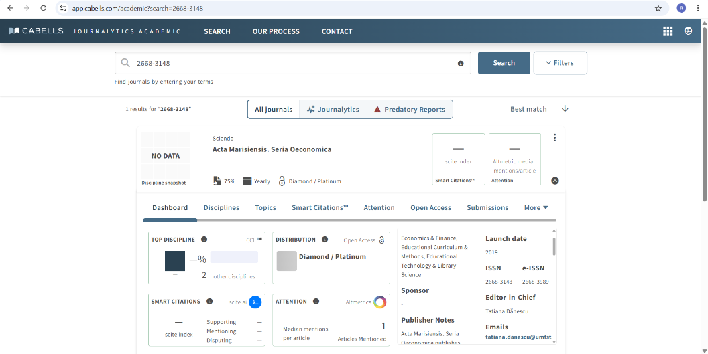This screenshot has width=708, height=354.
Task: Click the 75% acceptance rate icon
Action: coord(217,181)
